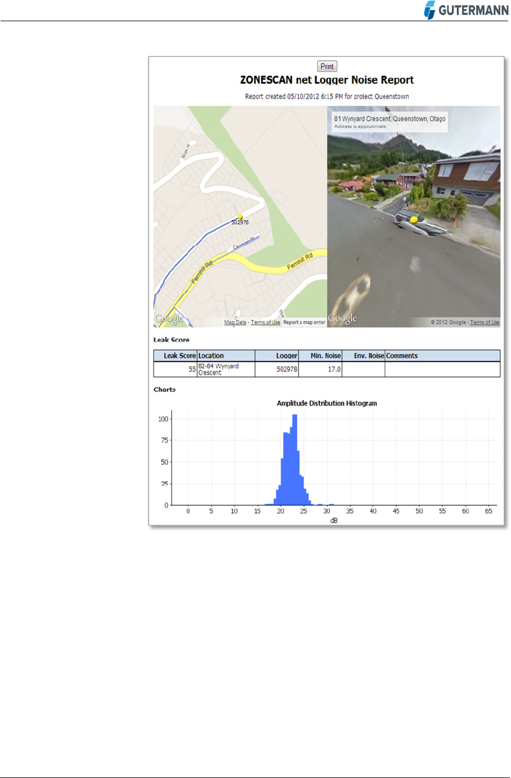Open the map's Terms of Use link
Screen dimensions: 511x778
coord(265,323)
